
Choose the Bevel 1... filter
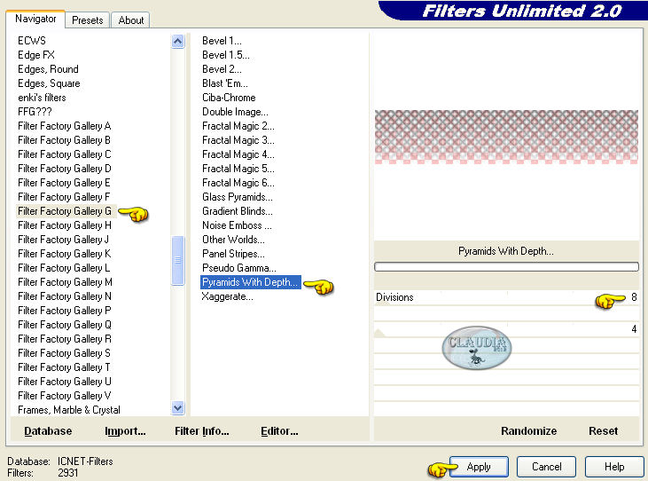pyautogui.click(x=222, y=41)
